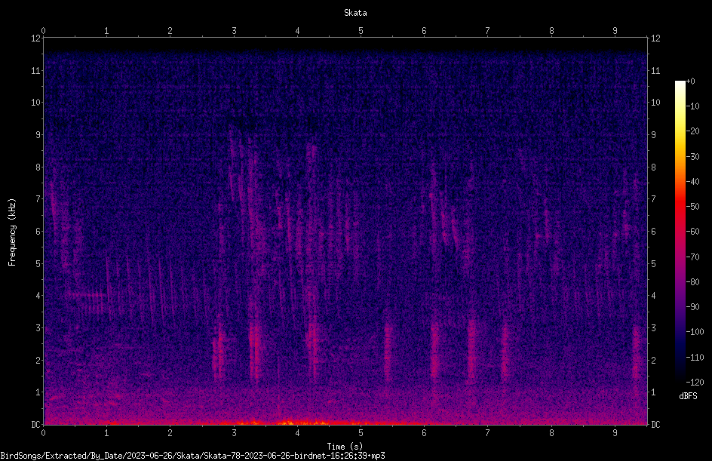712x461 pixels.
Task: Click the "2" tick on the left frequency axis
Action: 38,360
